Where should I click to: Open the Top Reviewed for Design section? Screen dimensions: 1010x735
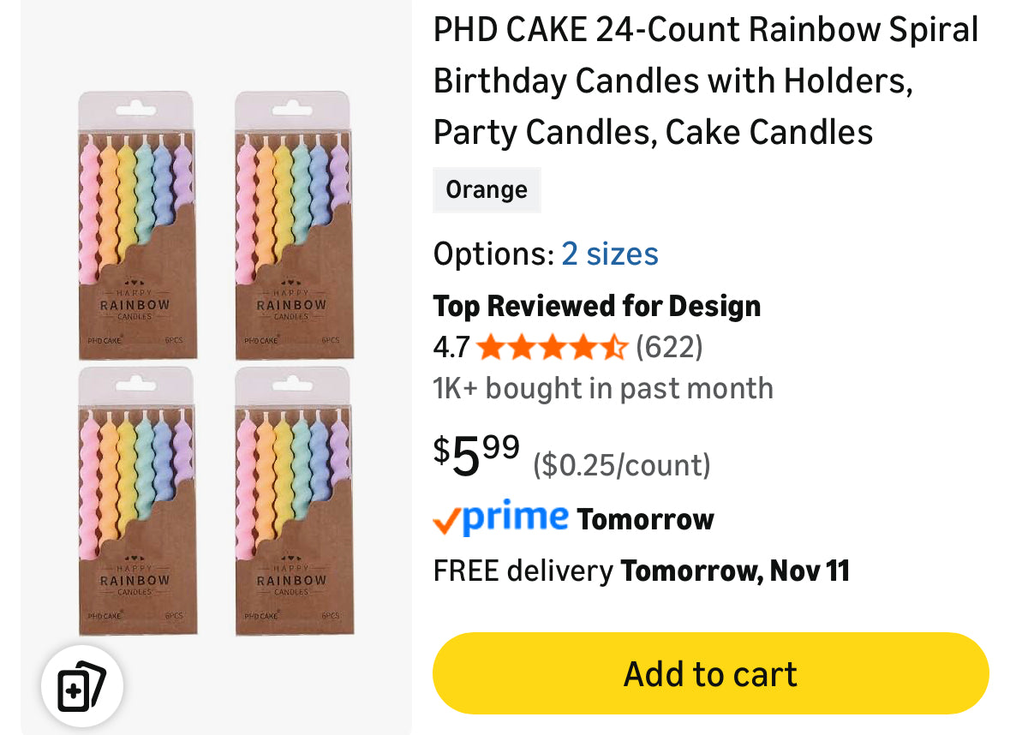(x=597, y=306)
